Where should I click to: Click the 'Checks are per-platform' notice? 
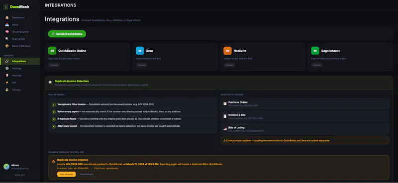(304, 140)
